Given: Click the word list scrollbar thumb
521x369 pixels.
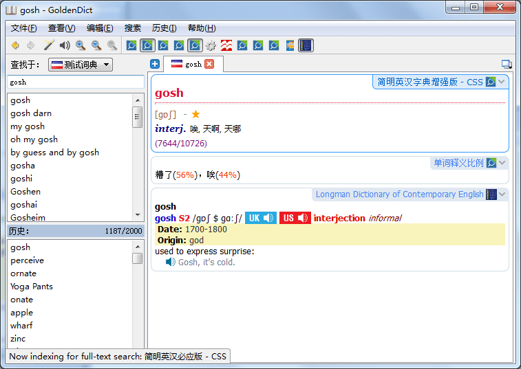Looking at the screenshot, I should (137, 117).
